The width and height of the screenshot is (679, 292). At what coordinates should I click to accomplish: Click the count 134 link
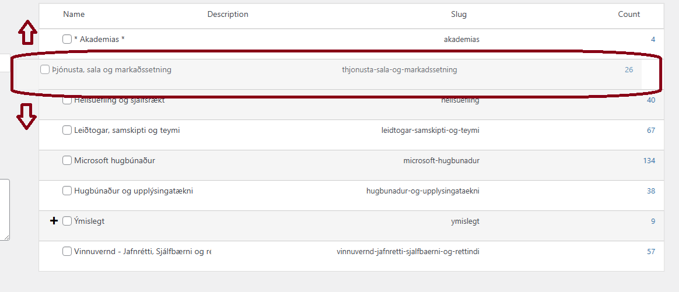pyautogui.click(x=649, y=160)
